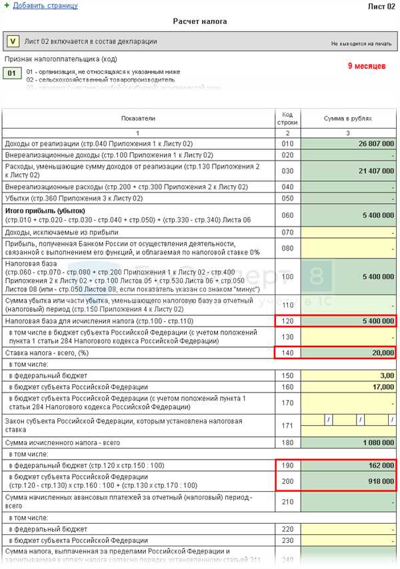Image resolution: width=400 pixels, height=569 pixels.
Task: Edit the row 150 federal rate 3,00
Action: point(349,376)
